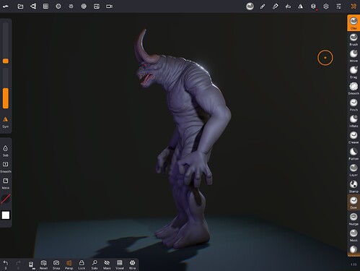This screenshot has width=360, height=271.
Task: Pick the Smooth tool in right toolbar
Action: [354, 88]
